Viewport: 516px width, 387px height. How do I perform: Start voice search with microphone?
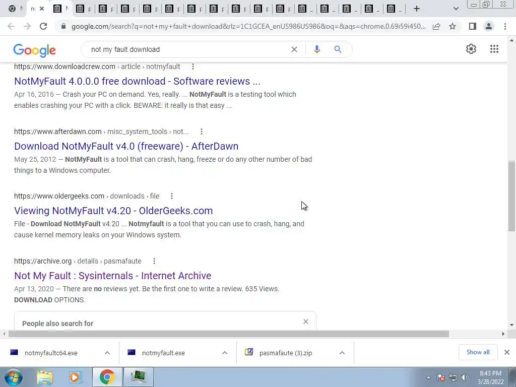[x=317, y=49]
